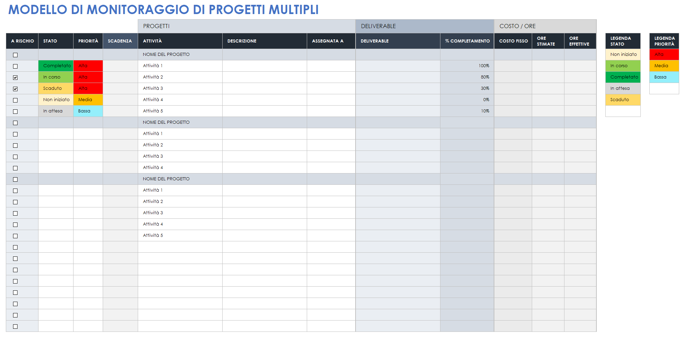The image size is (684, 337).
Task: Click the ASSEGNATA A column header
Action: 331,41
